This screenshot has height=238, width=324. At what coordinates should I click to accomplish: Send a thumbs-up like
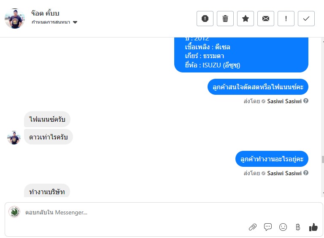coord(313,227)
